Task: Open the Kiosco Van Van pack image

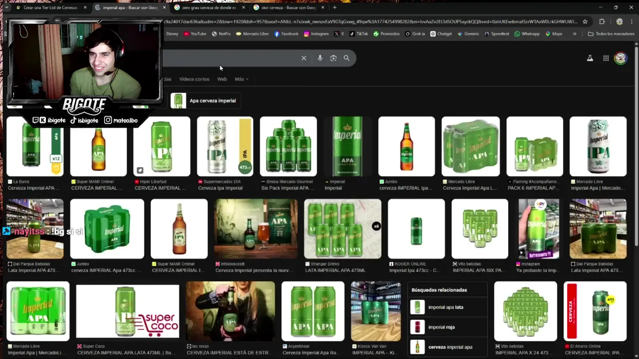Action: coord(376,311)
